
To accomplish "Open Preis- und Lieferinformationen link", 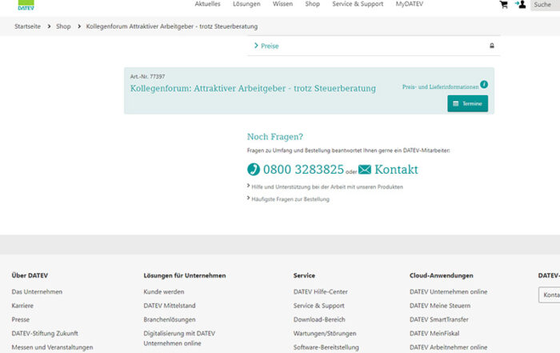I will click(440, 86).
